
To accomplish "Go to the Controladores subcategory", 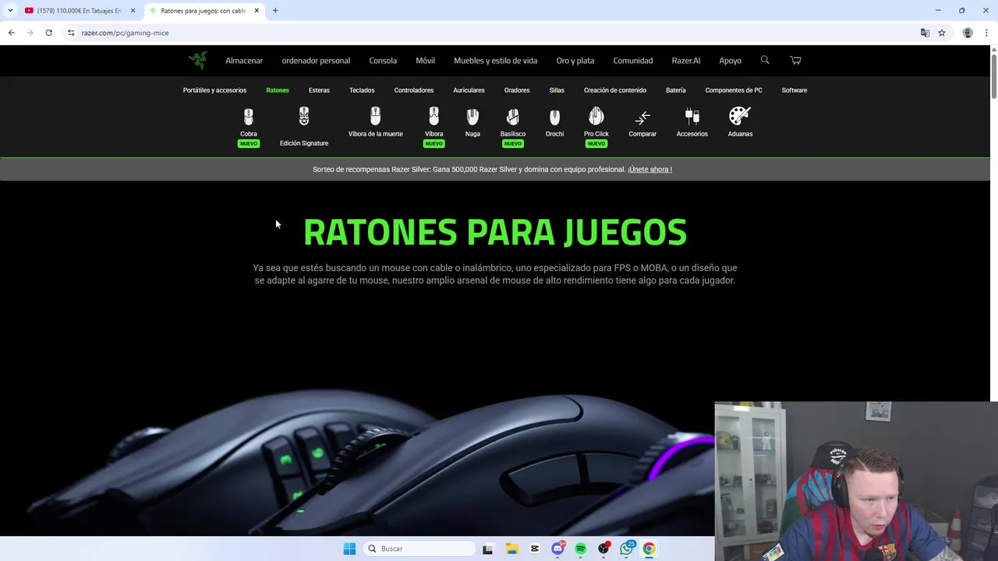I will (414, 90).
